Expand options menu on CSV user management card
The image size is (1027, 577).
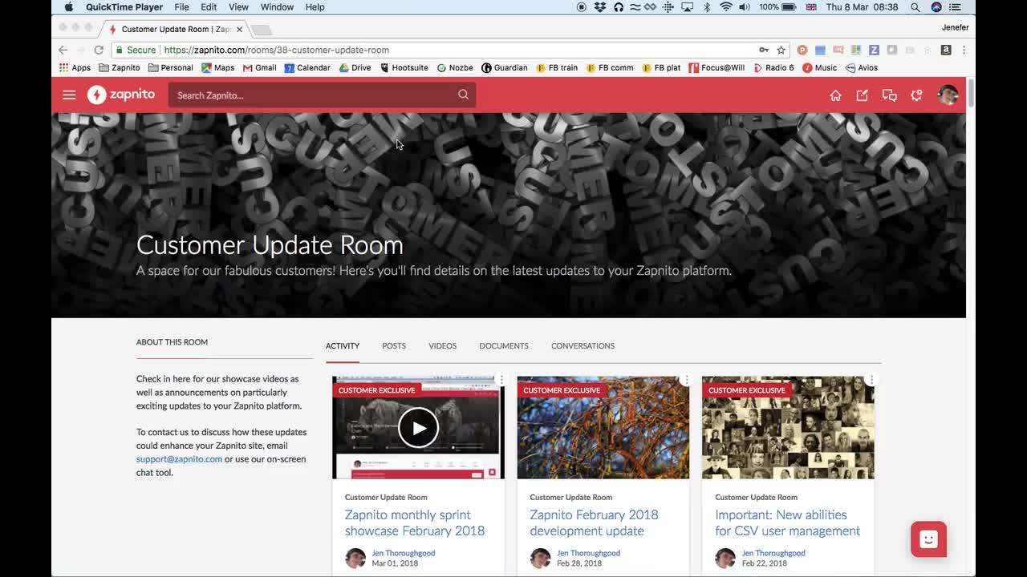(871, 380)
